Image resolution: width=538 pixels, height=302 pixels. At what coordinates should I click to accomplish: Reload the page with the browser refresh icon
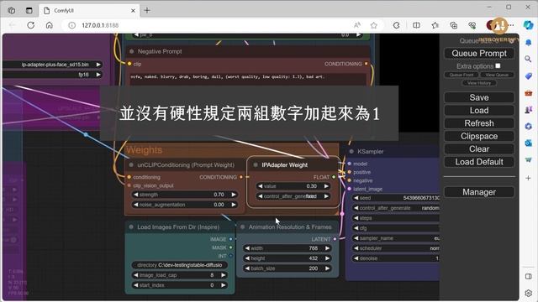point(31,25)
